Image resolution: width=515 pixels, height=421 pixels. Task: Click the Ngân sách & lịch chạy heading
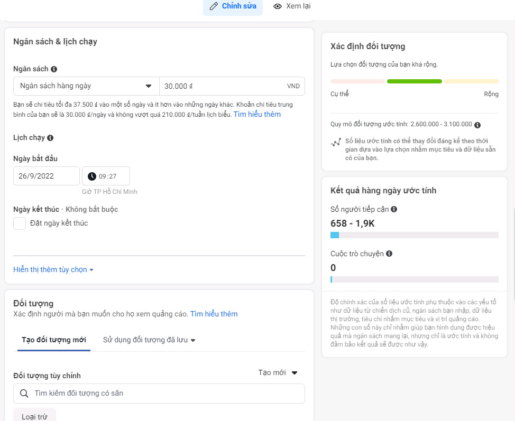click(x=55, y=42)
